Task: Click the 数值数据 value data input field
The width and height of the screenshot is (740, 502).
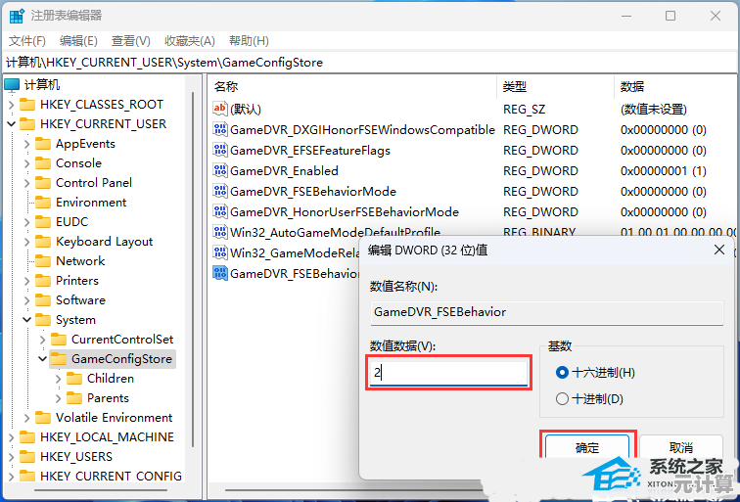Action: pos(449,373)
